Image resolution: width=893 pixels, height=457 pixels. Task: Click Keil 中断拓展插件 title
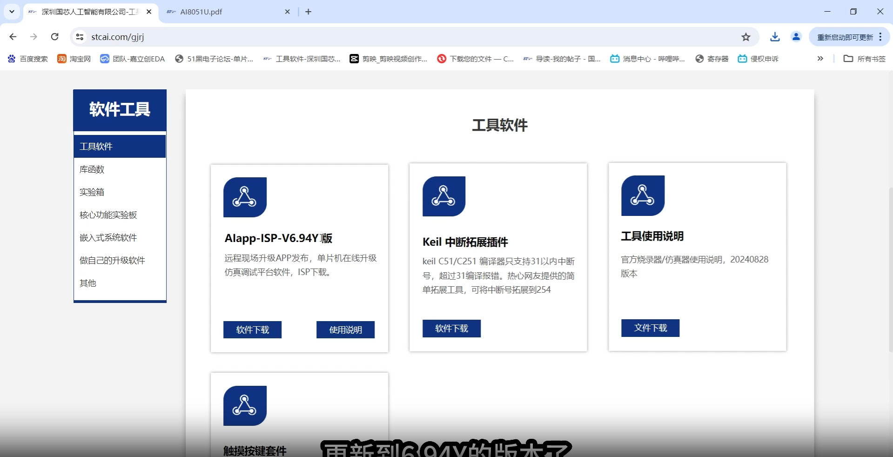[x=465, y=242]
